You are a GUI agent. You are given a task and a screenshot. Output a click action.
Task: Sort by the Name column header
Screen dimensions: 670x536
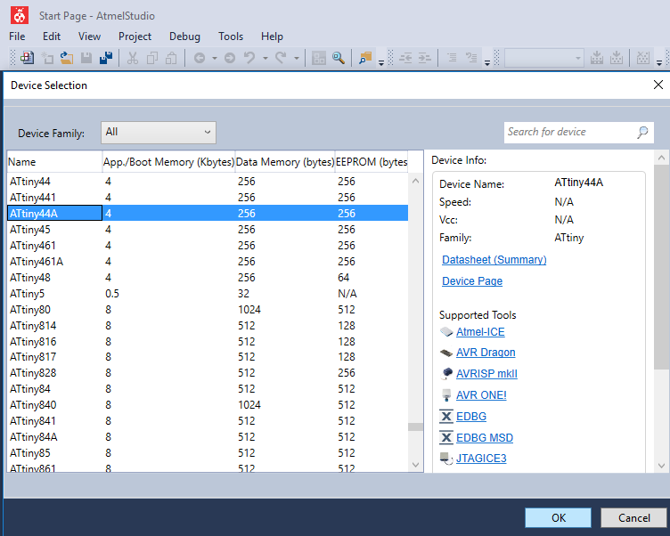coord(54,162)
